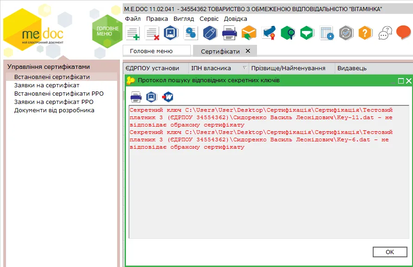Click the delete record icon with red X
The width and height of the screenshot is (413, 267).
pos(152,33)
